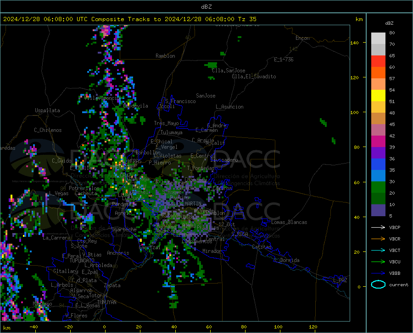Click the 'Catitas' map label
Screen dimensions: 413x333
pyautogui.click(x=262, y=247)
